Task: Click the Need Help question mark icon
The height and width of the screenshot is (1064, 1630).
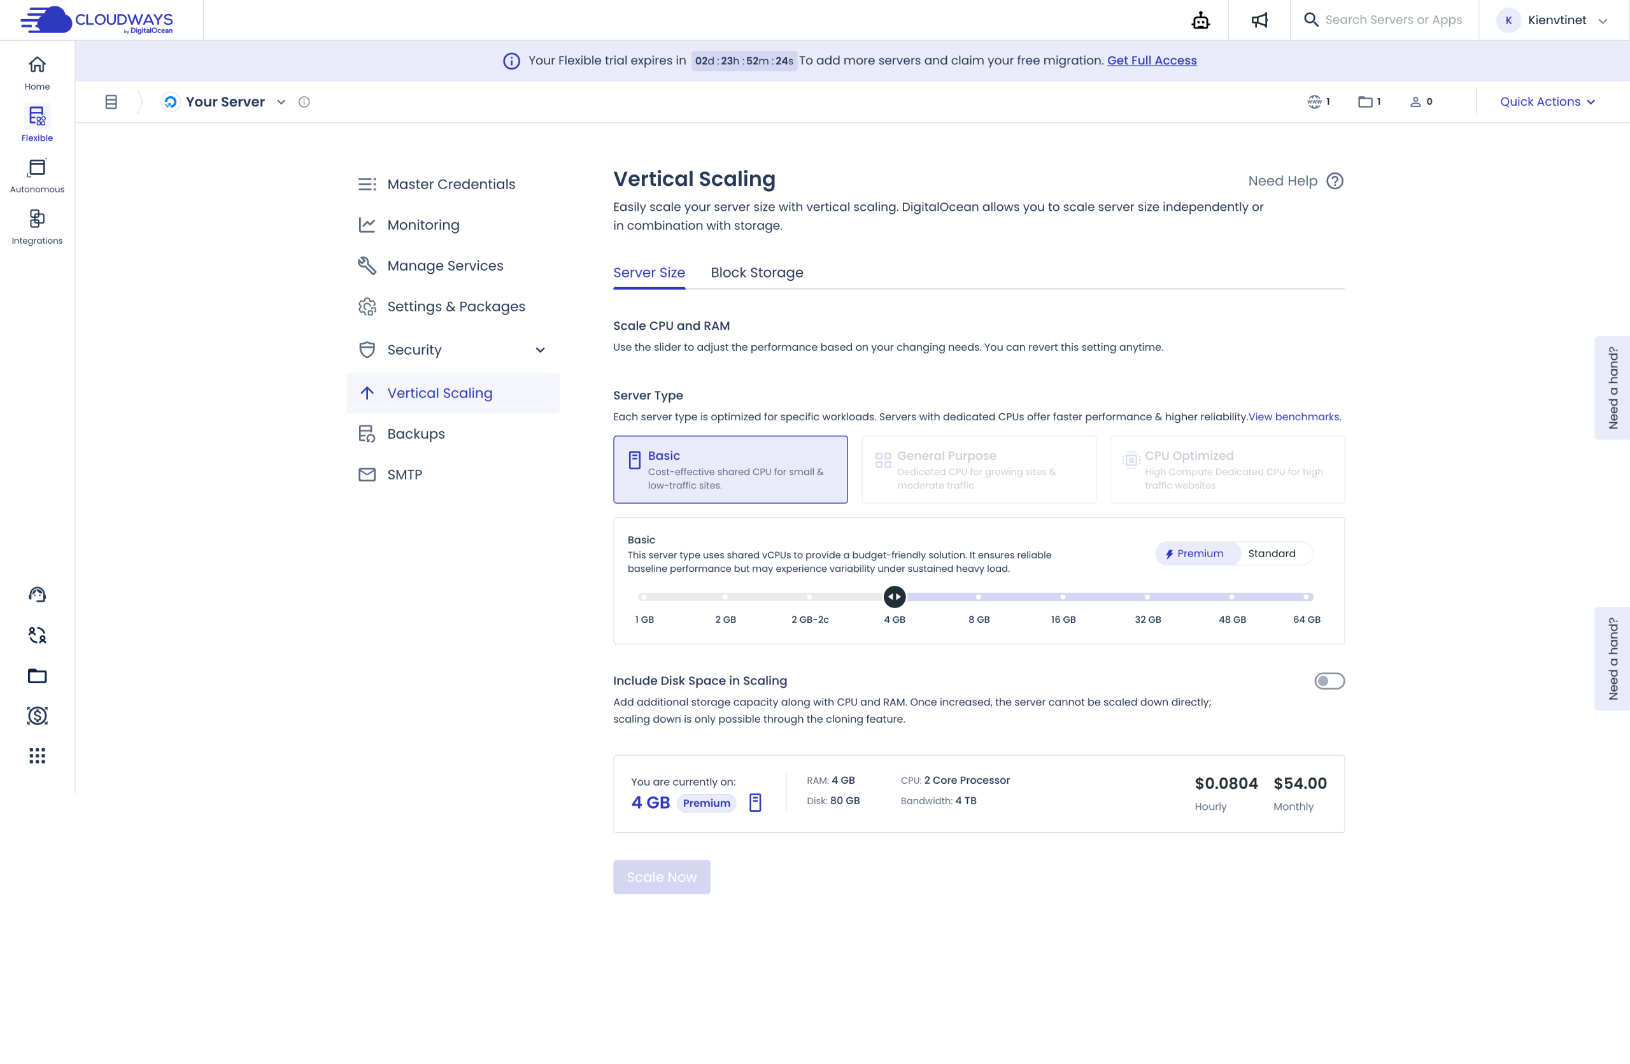Action: [x=1334, y=181]
